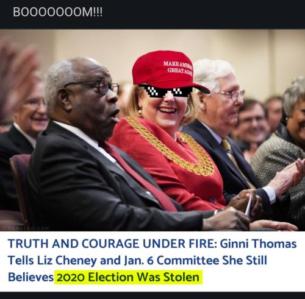Click the gold chain necklace overlay
Screen dimensions: 305x299
(173, 146)
